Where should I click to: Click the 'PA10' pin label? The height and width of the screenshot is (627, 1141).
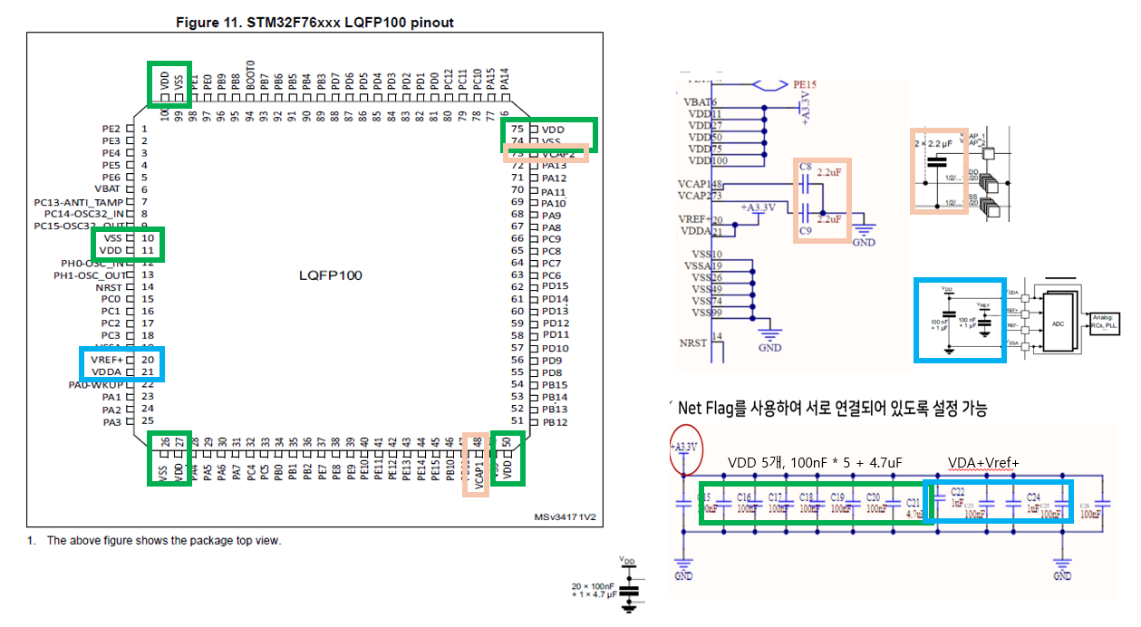pos(554,203)
